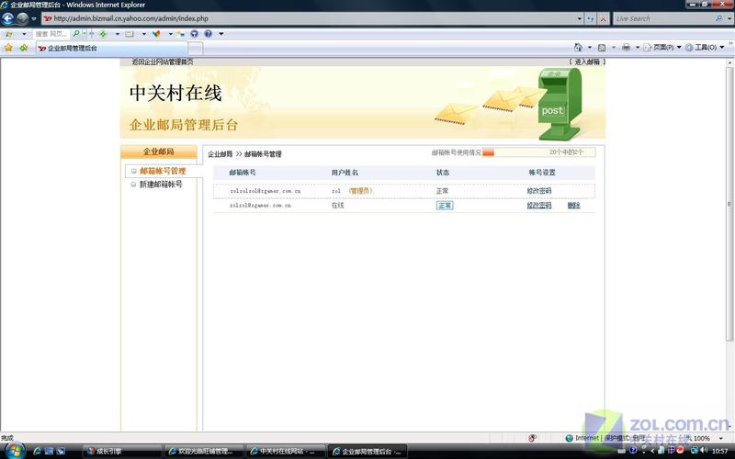
Task: Click the page vertical scrollbar
Action: pyautogui.click(x=729, y=204)
